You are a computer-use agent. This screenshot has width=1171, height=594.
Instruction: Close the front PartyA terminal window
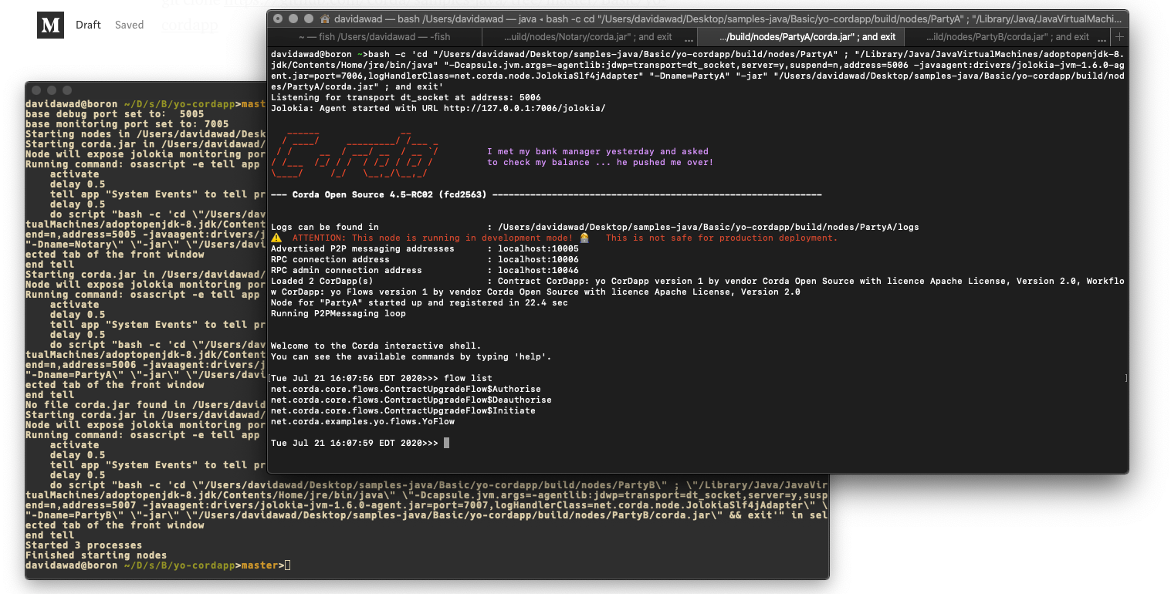point(278,19)
